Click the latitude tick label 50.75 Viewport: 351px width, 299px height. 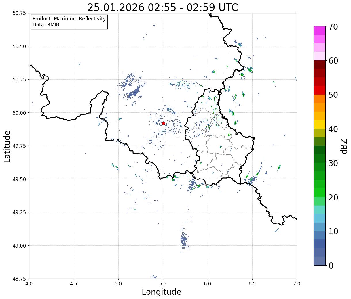pyautogui.click(x=19, y=13)
